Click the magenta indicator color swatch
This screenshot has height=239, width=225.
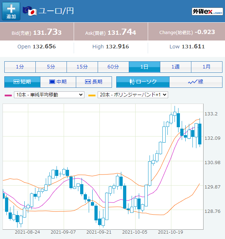pos(8,95)
